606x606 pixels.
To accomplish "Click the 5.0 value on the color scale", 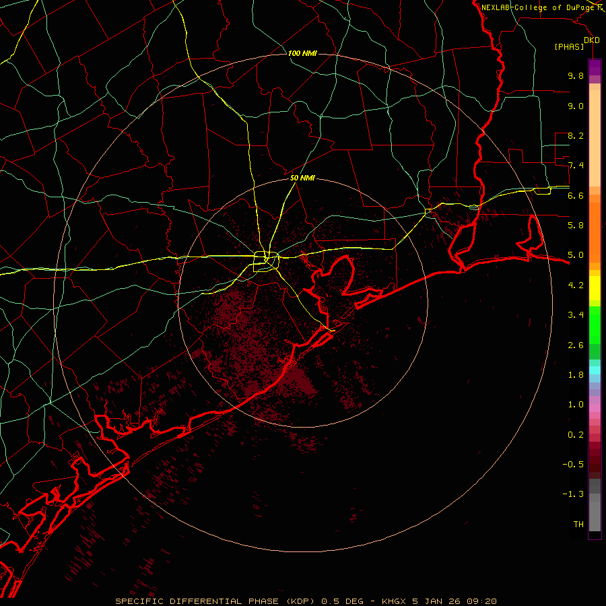I will [x=576, y=255].
